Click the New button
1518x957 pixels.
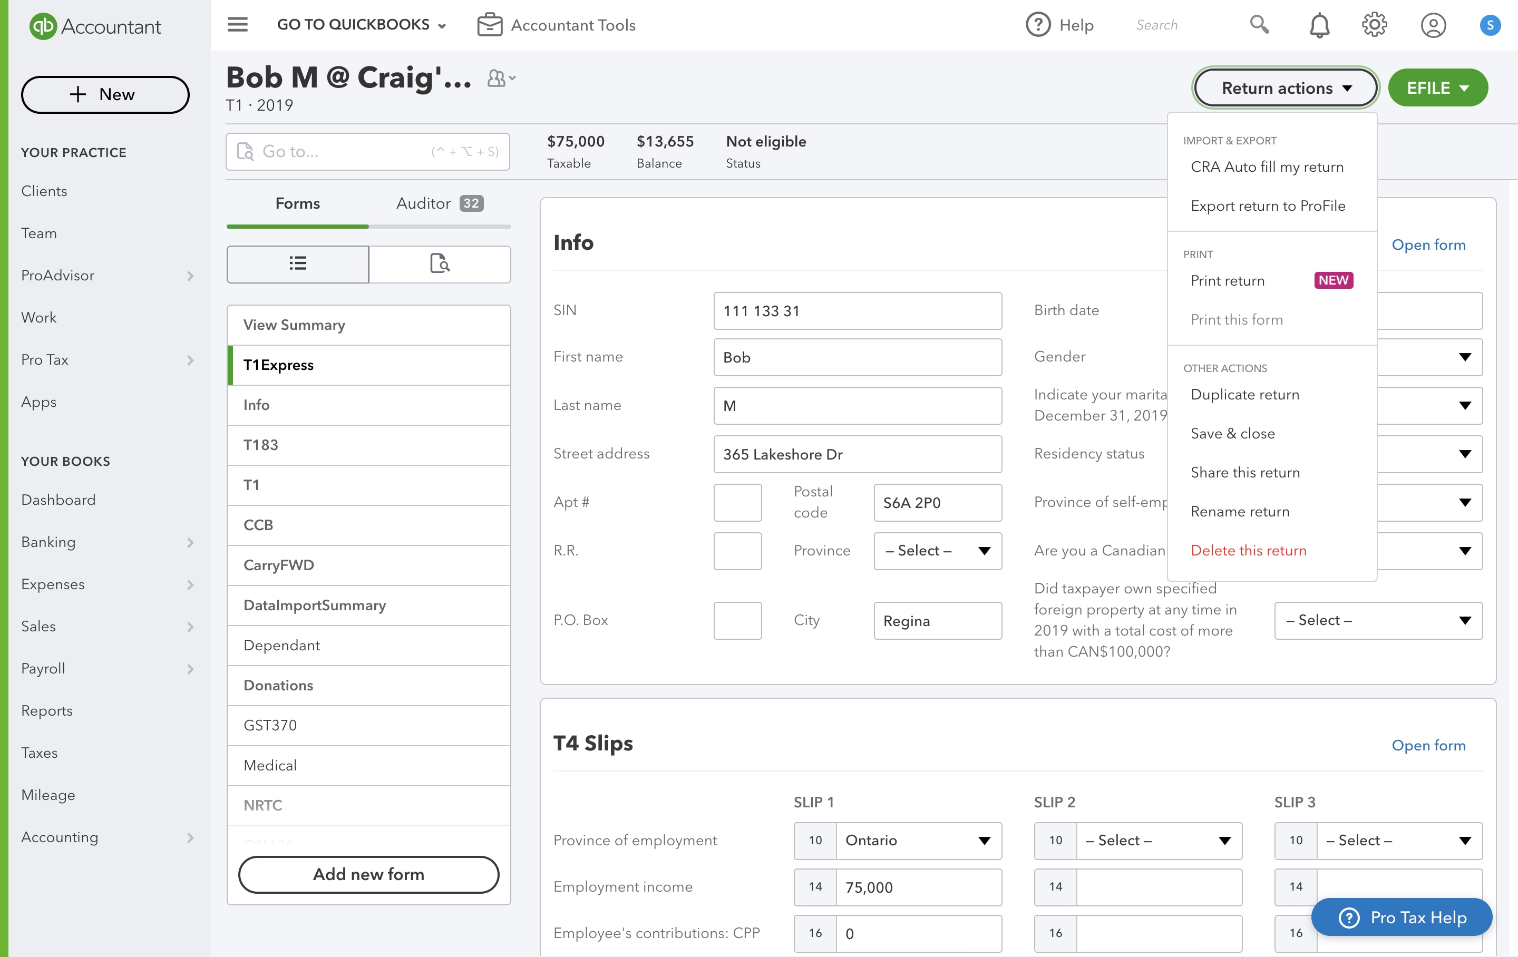coord(105,94)
